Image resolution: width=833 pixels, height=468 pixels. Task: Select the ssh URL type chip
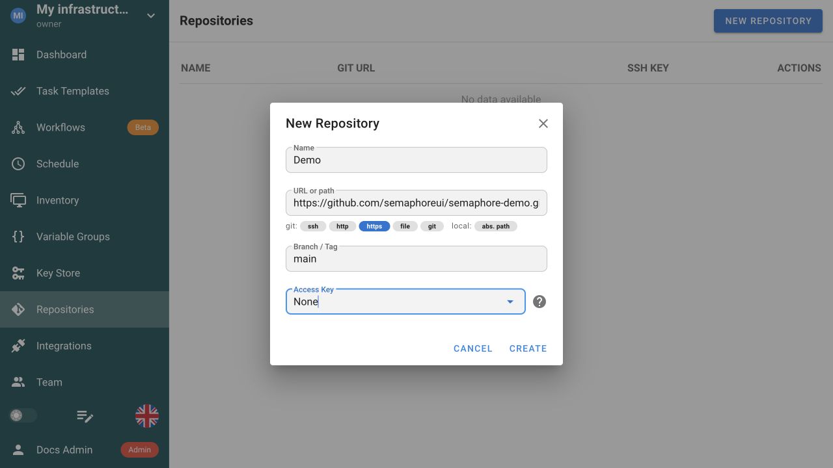(313, 226)
